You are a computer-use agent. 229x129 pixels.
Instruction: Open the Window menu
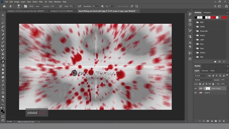click(x=57, y=2)
